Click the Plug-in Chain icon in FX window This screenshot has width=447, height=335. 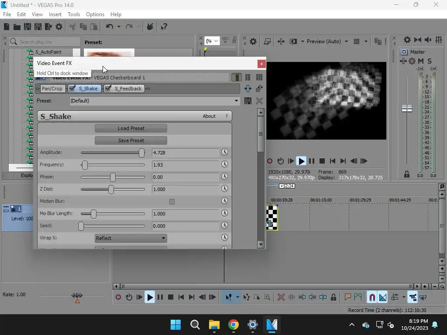248,89
